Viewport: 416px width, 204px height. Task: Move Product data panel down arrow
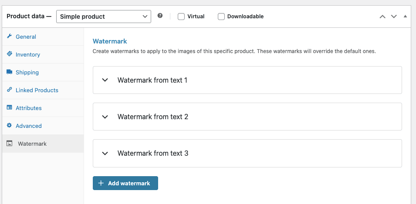click(394, 17)
